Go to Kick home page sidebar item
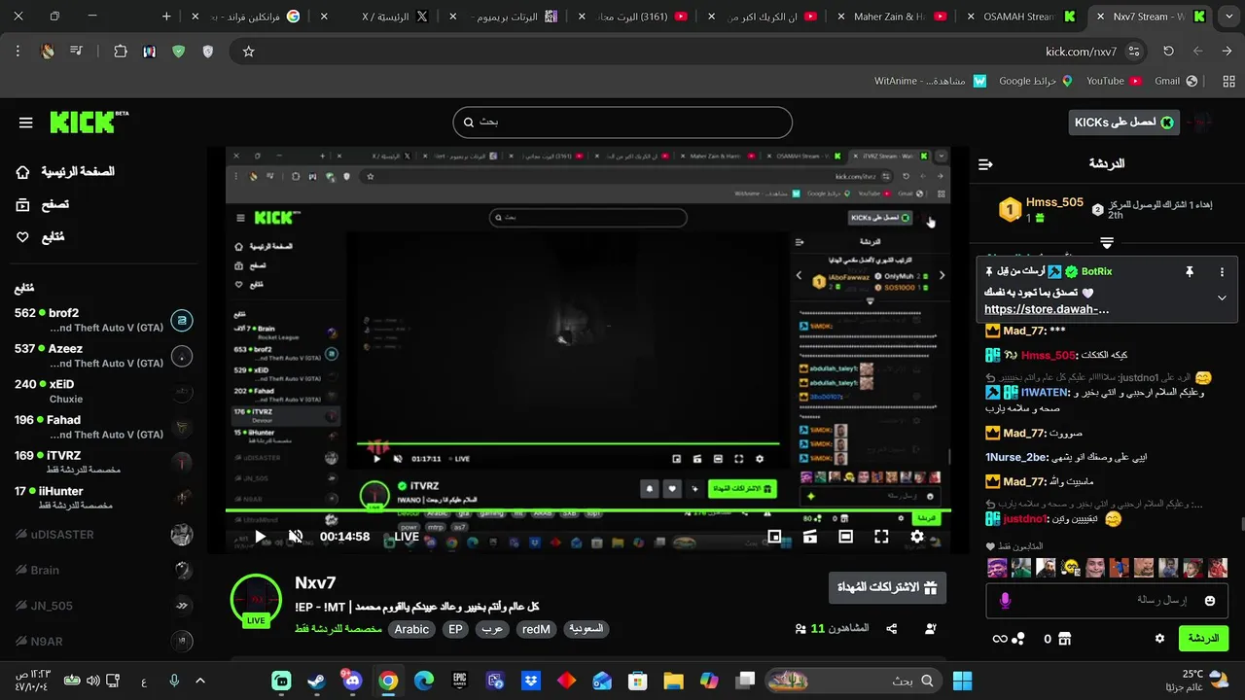Screen dimensions: 1245x700 [64, 172]
